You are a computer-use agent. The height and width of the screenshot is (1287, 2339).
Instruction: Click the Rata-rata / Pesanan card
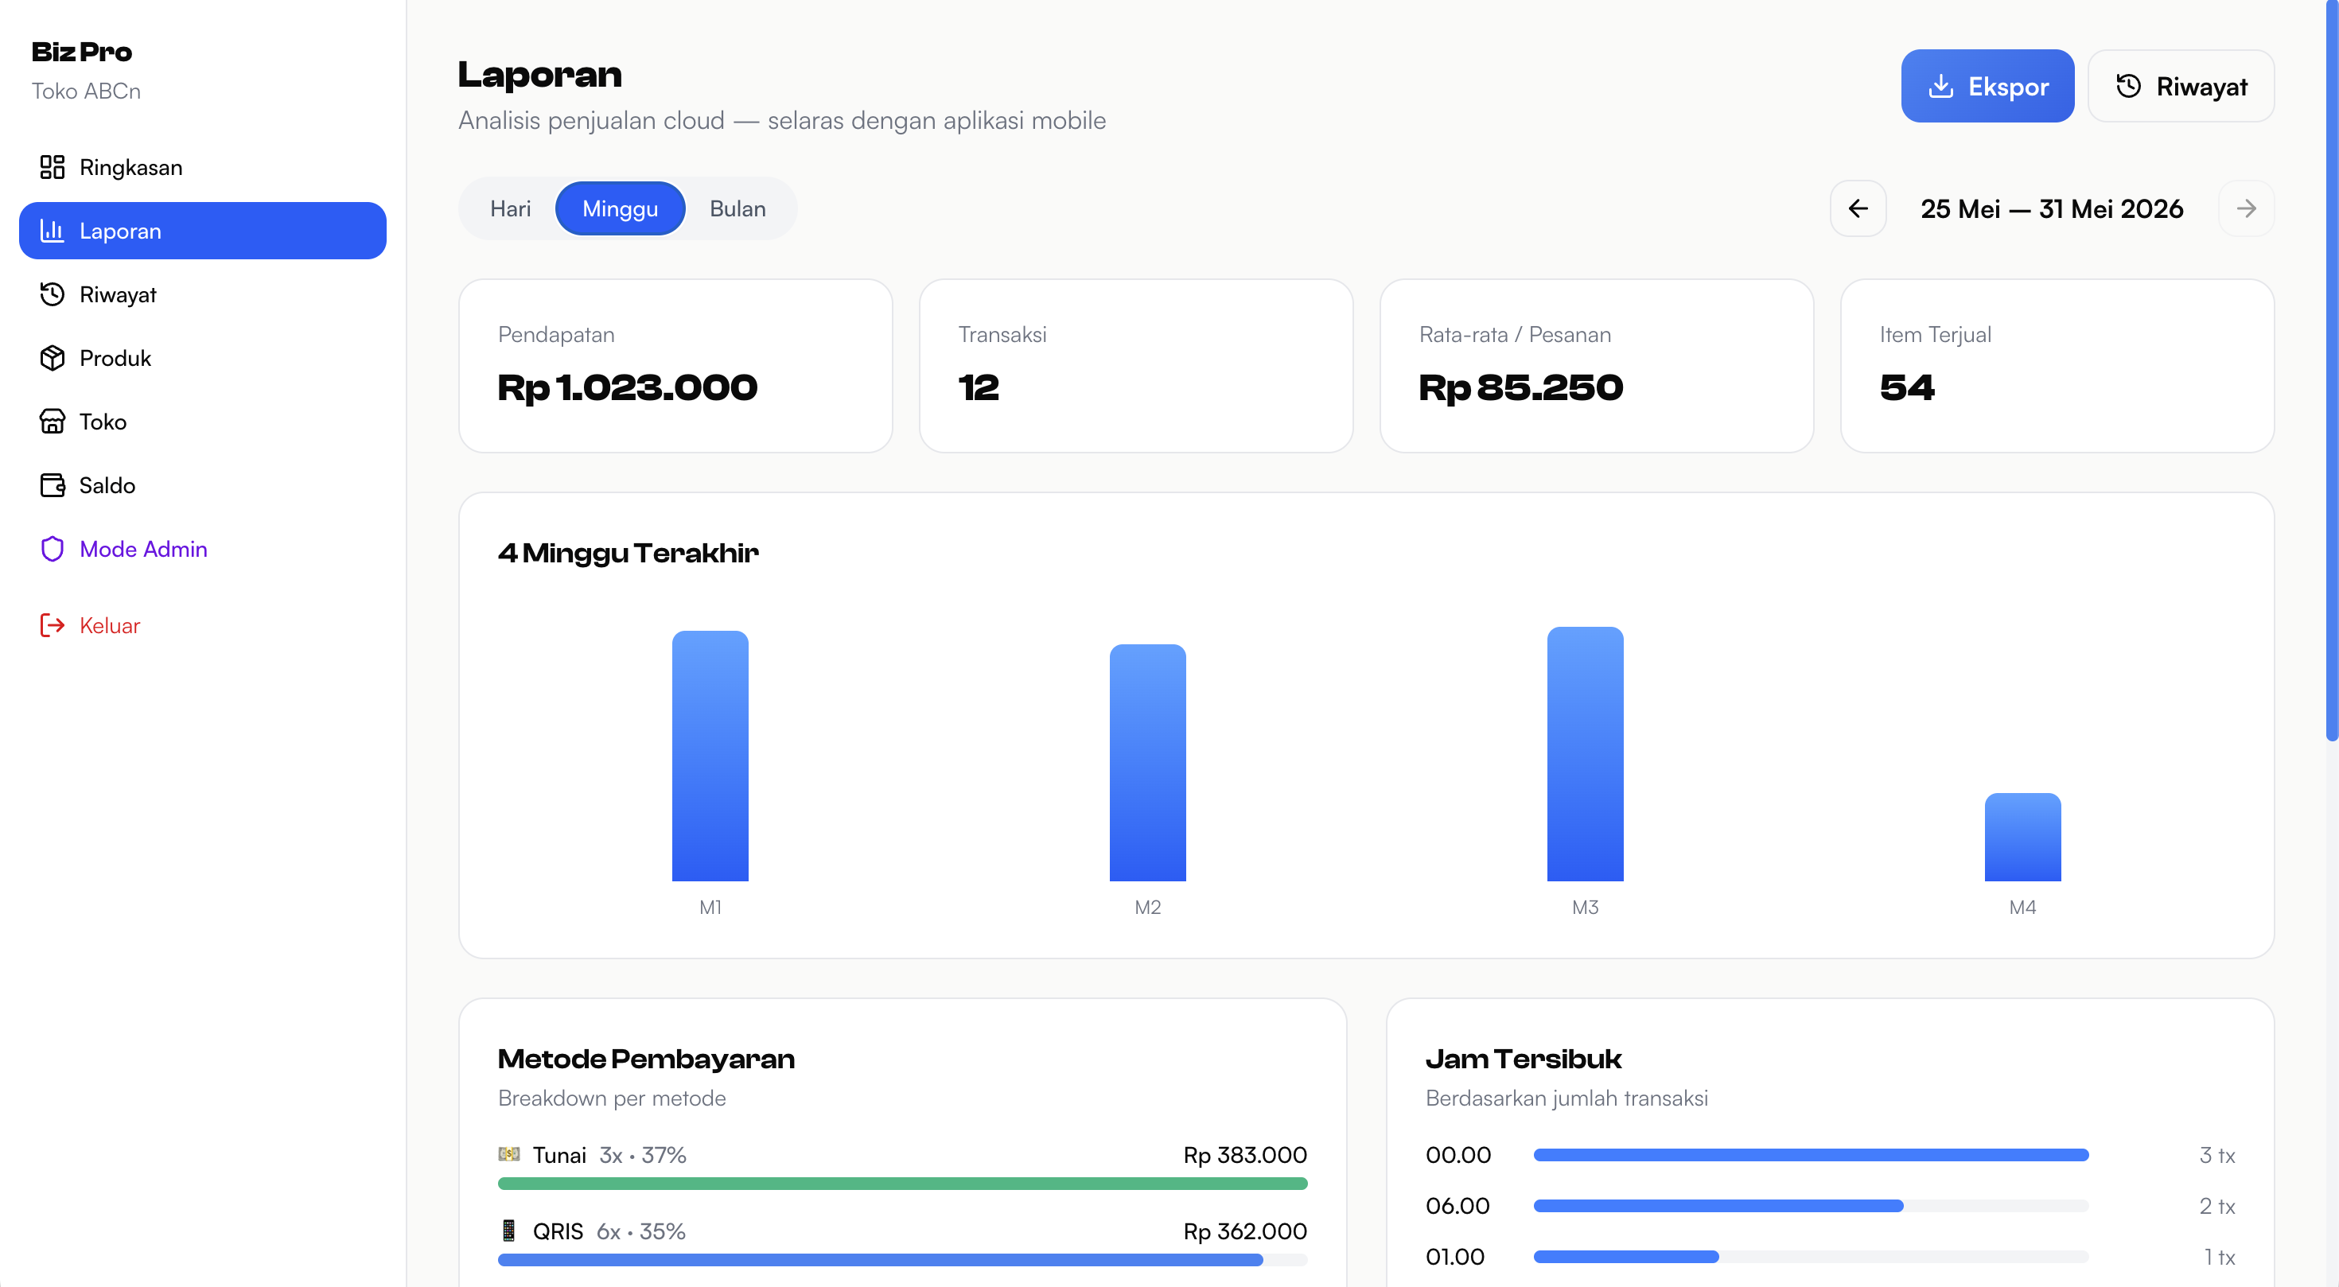click(x=1596, y=366)
